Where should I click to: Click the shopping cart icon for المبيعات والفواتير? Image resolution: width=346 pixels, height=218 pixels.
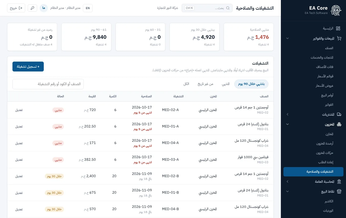tap(339, 39)
